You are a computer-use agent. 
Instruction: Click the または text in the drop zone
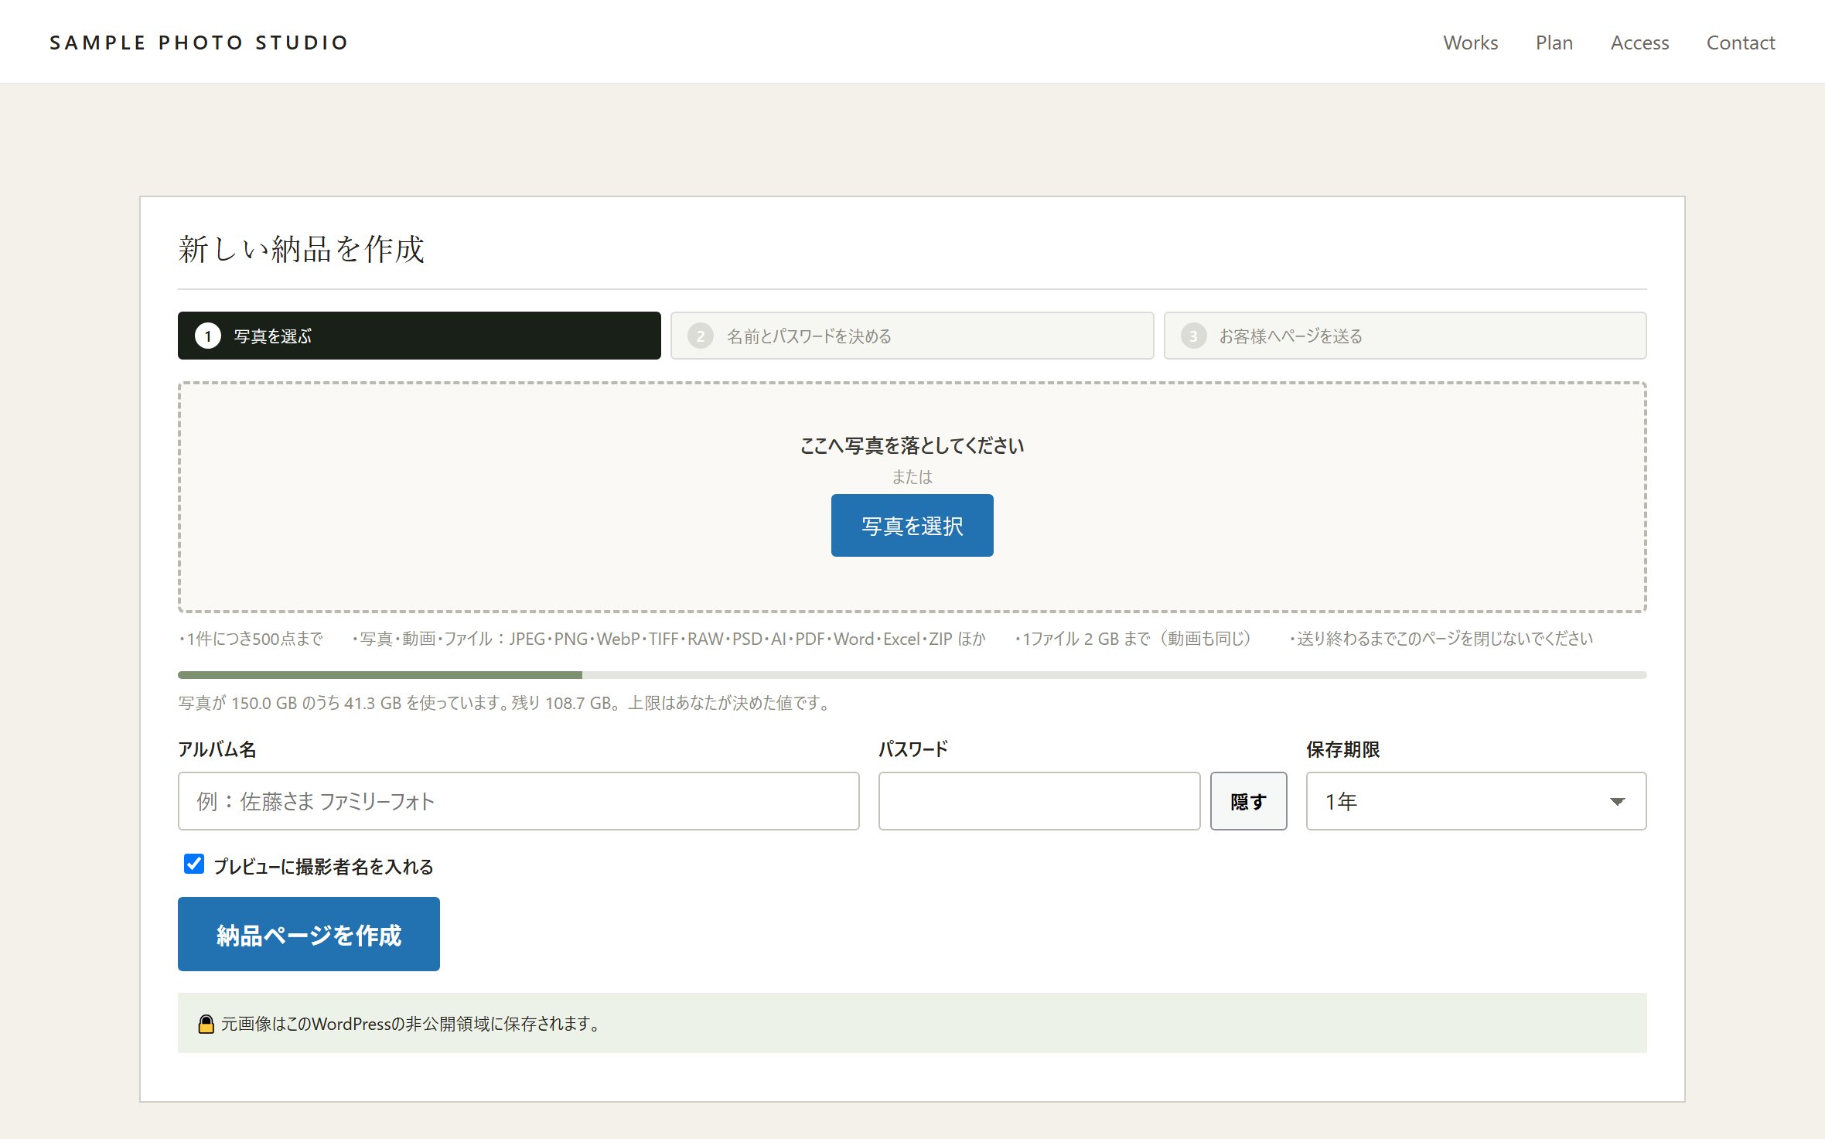click(x=912, y=477)
